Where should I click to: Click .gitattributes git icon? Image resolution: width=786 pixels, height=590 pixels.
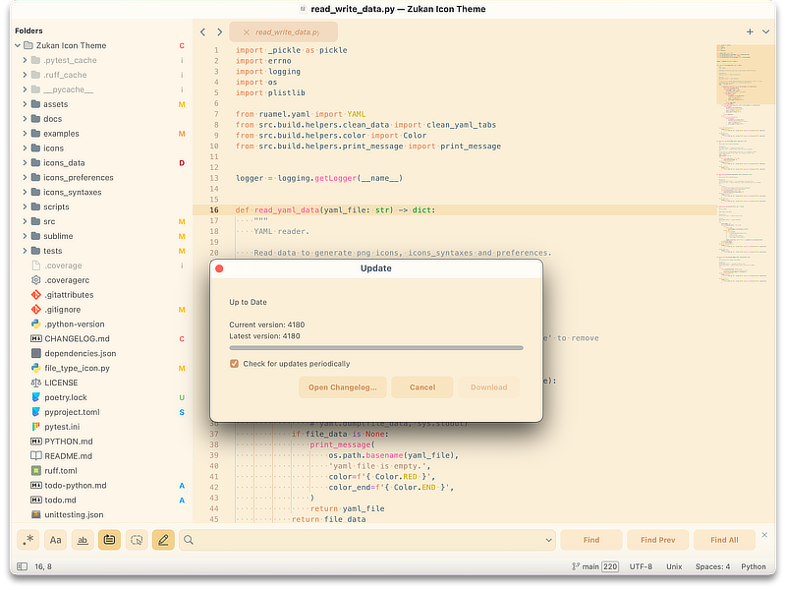point(36,294)
